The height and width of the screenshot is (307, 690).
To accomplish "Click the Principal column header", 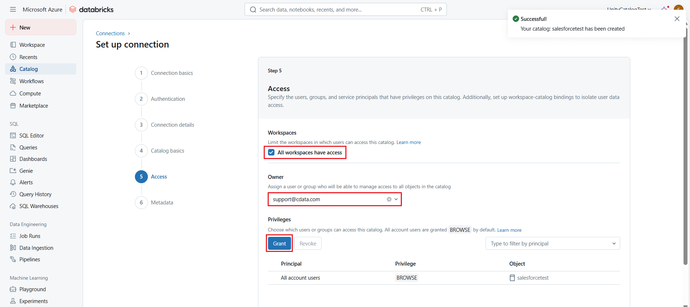I will coord(291,264).
